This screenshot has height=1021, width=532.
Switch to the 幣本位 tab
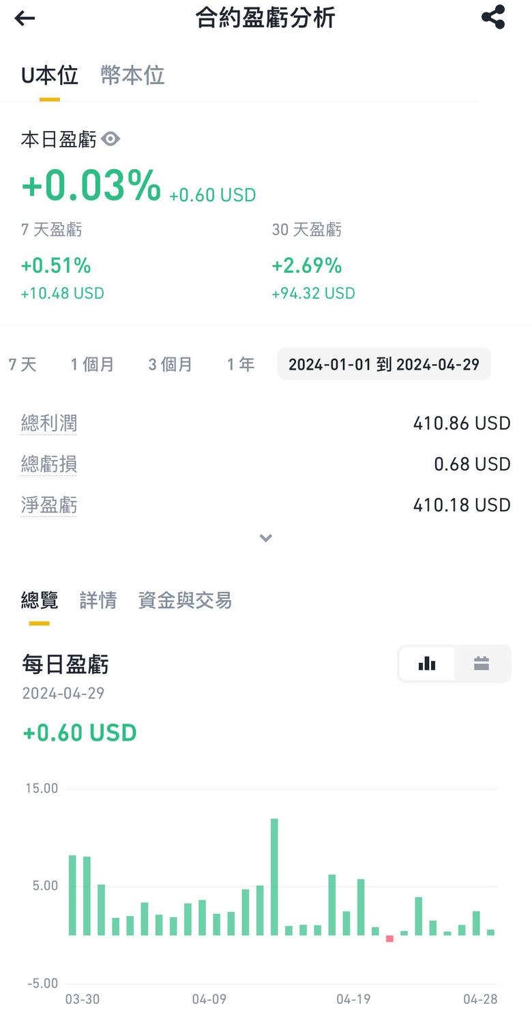(x=132, y=75)
